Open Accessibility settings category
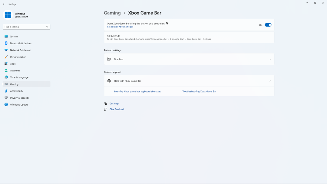Screen dimensions: 327x184 (x=16, y=91)
